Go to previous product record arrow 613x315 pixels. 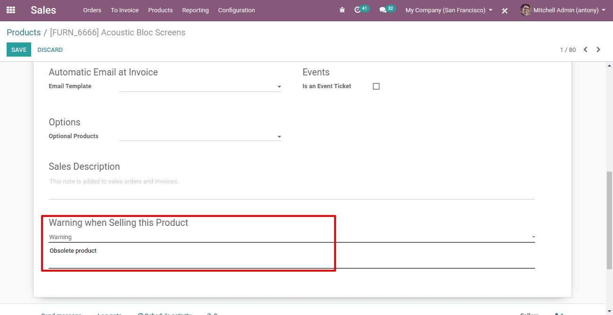(x=585, y=50)
